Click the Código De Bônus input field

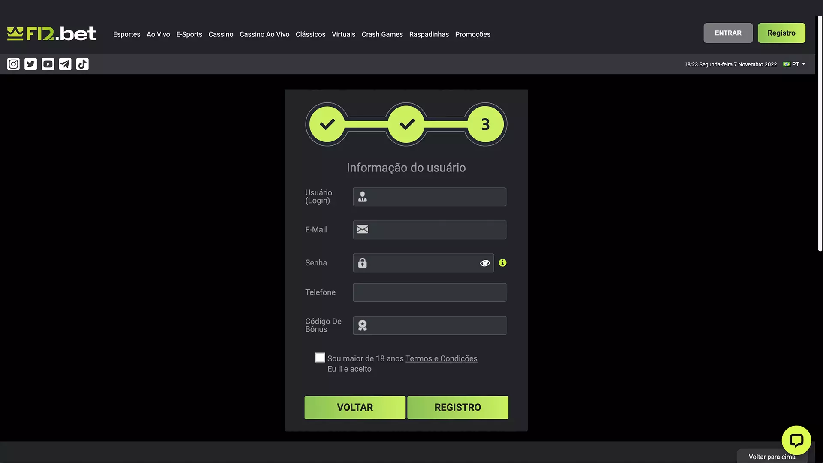click(x=430, y=325)
